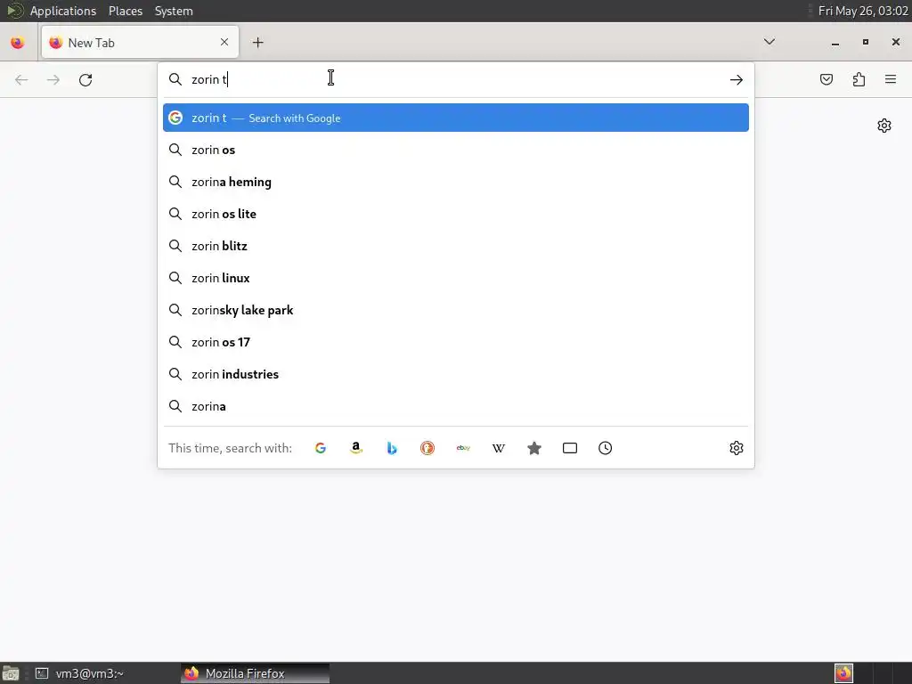Search bookmarks using the star icon
912x684 pixels.
[534, 448]
